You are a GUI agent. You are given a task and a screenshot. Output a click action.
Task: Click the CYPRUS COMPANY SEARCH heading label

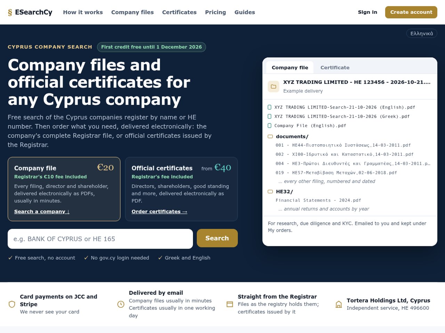tap(50, 47)
